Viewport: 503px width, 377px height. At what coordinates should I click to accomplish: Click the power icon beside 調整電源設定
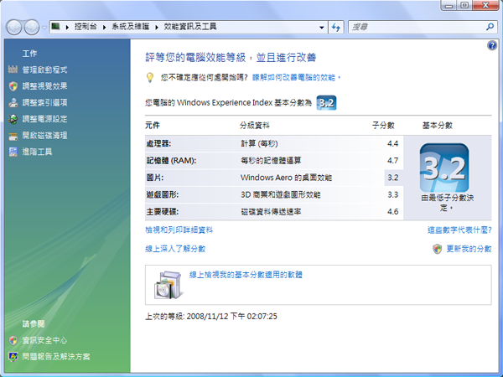tap(13, 119)
